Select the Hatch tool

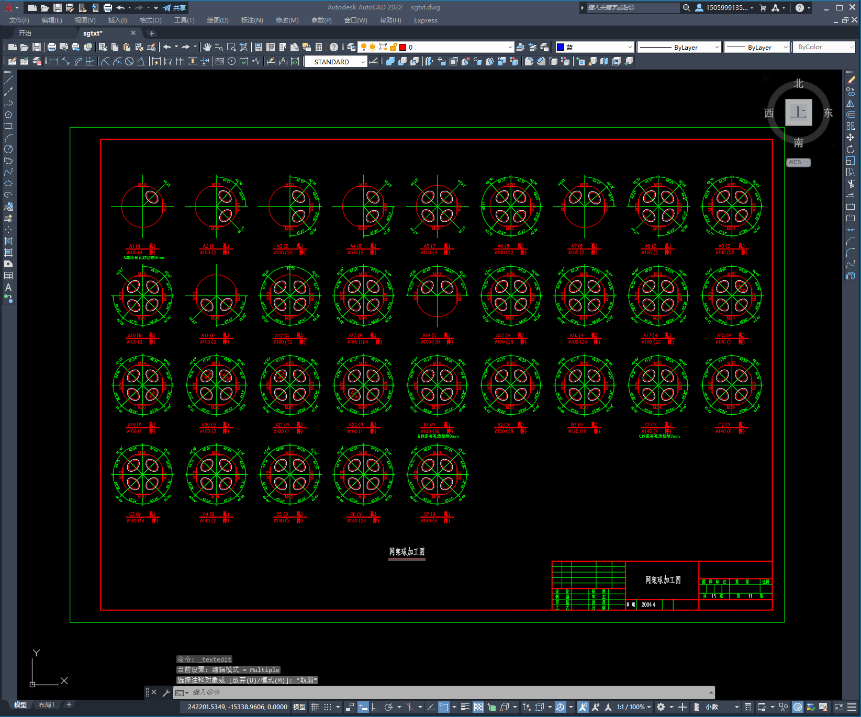pyautogui.click(x=8, y=241)
